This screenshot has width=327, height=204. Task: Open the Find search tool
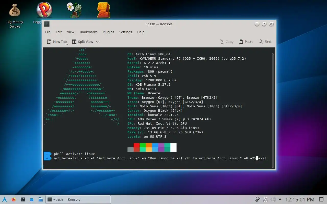pos(265,42)
